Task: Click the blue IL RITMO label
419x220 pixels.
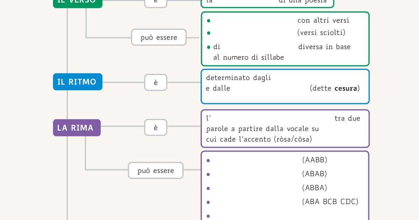Action: click(x=77, y=82)
